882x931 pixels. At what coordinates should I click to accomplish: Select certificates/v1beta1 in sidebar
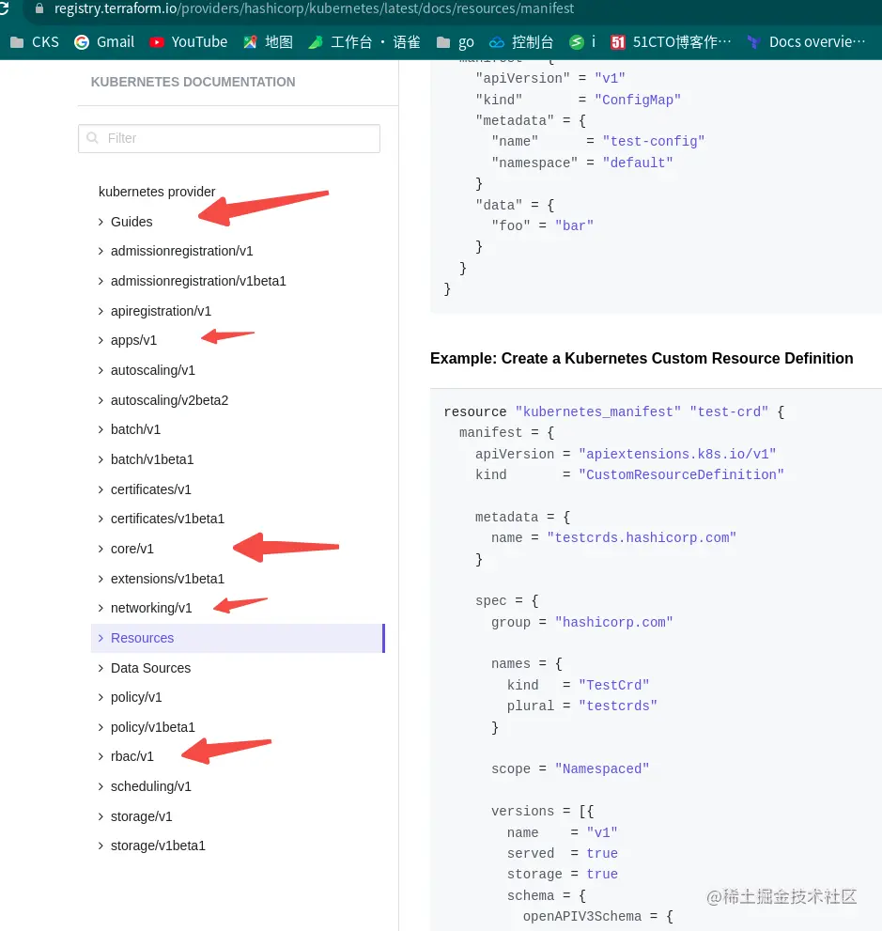pos(167,519)
